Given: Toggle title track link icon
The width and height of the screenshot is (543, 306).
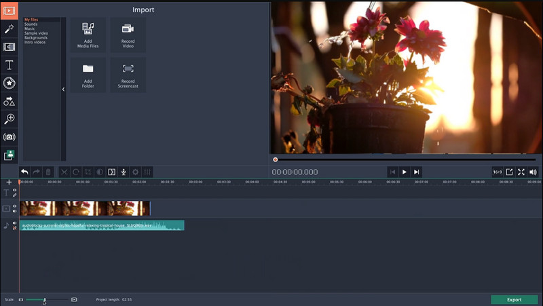Looking at the screenshot, I should [14, 195].
